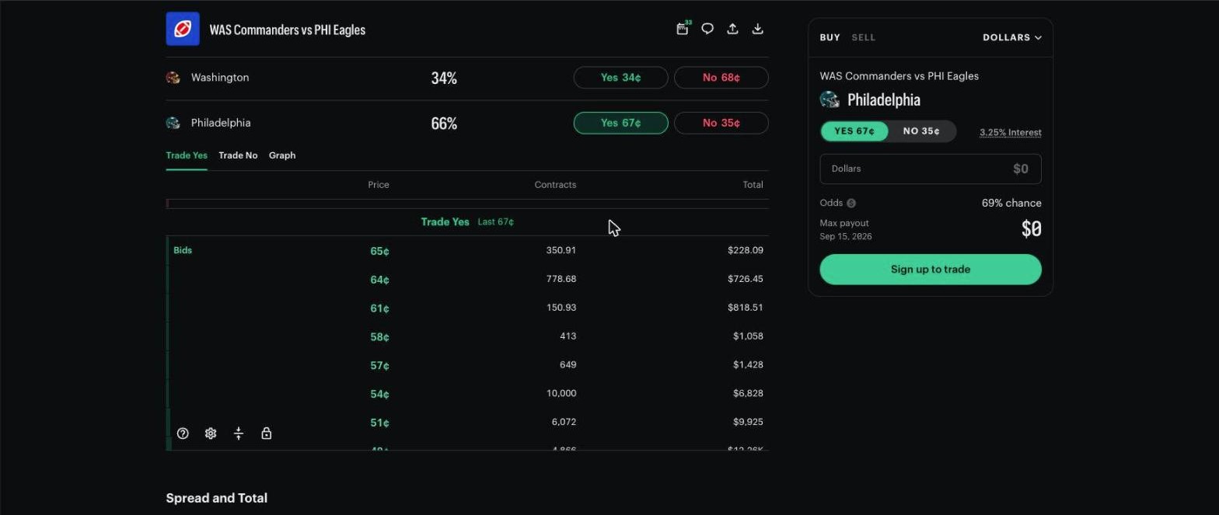Click the Price column header
This screenshot has height=515, width=1219.
pyautogui.click(x=379, y=185)
